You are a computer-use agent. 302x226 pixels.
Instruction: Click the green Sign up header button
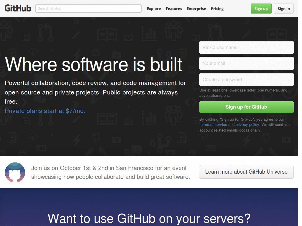pos(261,9)
